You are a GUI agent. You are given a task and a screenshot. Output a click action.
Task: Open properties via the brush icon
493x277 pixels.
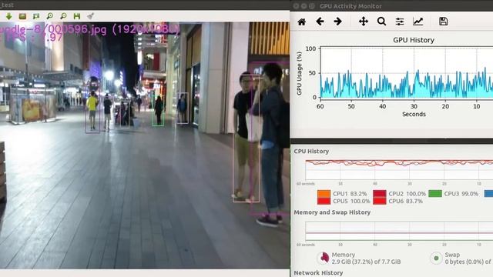tap(91, 16)
